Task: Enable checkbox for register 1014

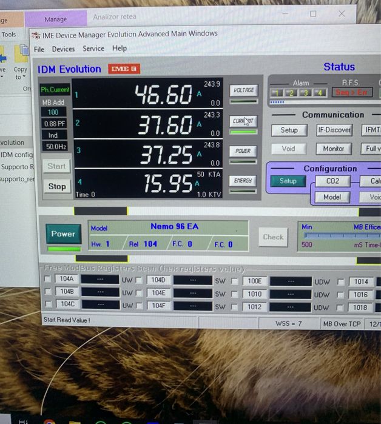Action: point(341,282)
